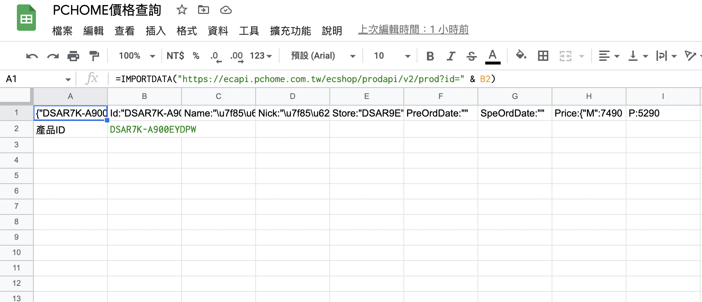The width and height of the screenshot is (702, 302).
Task: Select cell 產品ID
Action: pos(70,129)
